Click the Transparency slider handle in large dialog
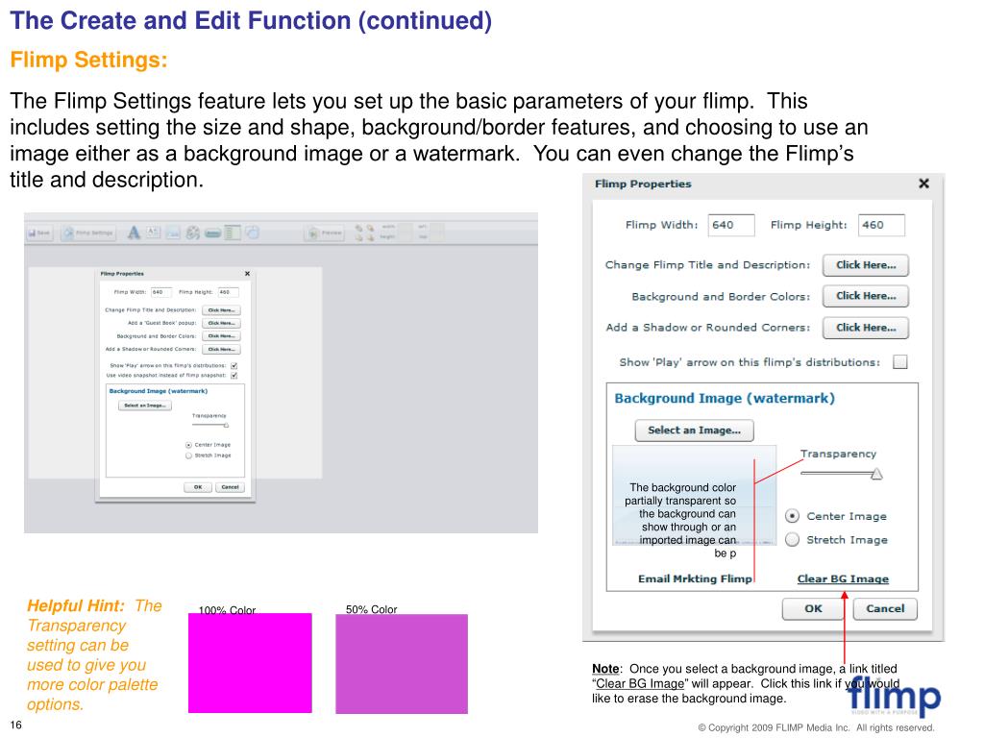Screen dimensions: 984x738 pyautogui.click(x=876, y=473)
